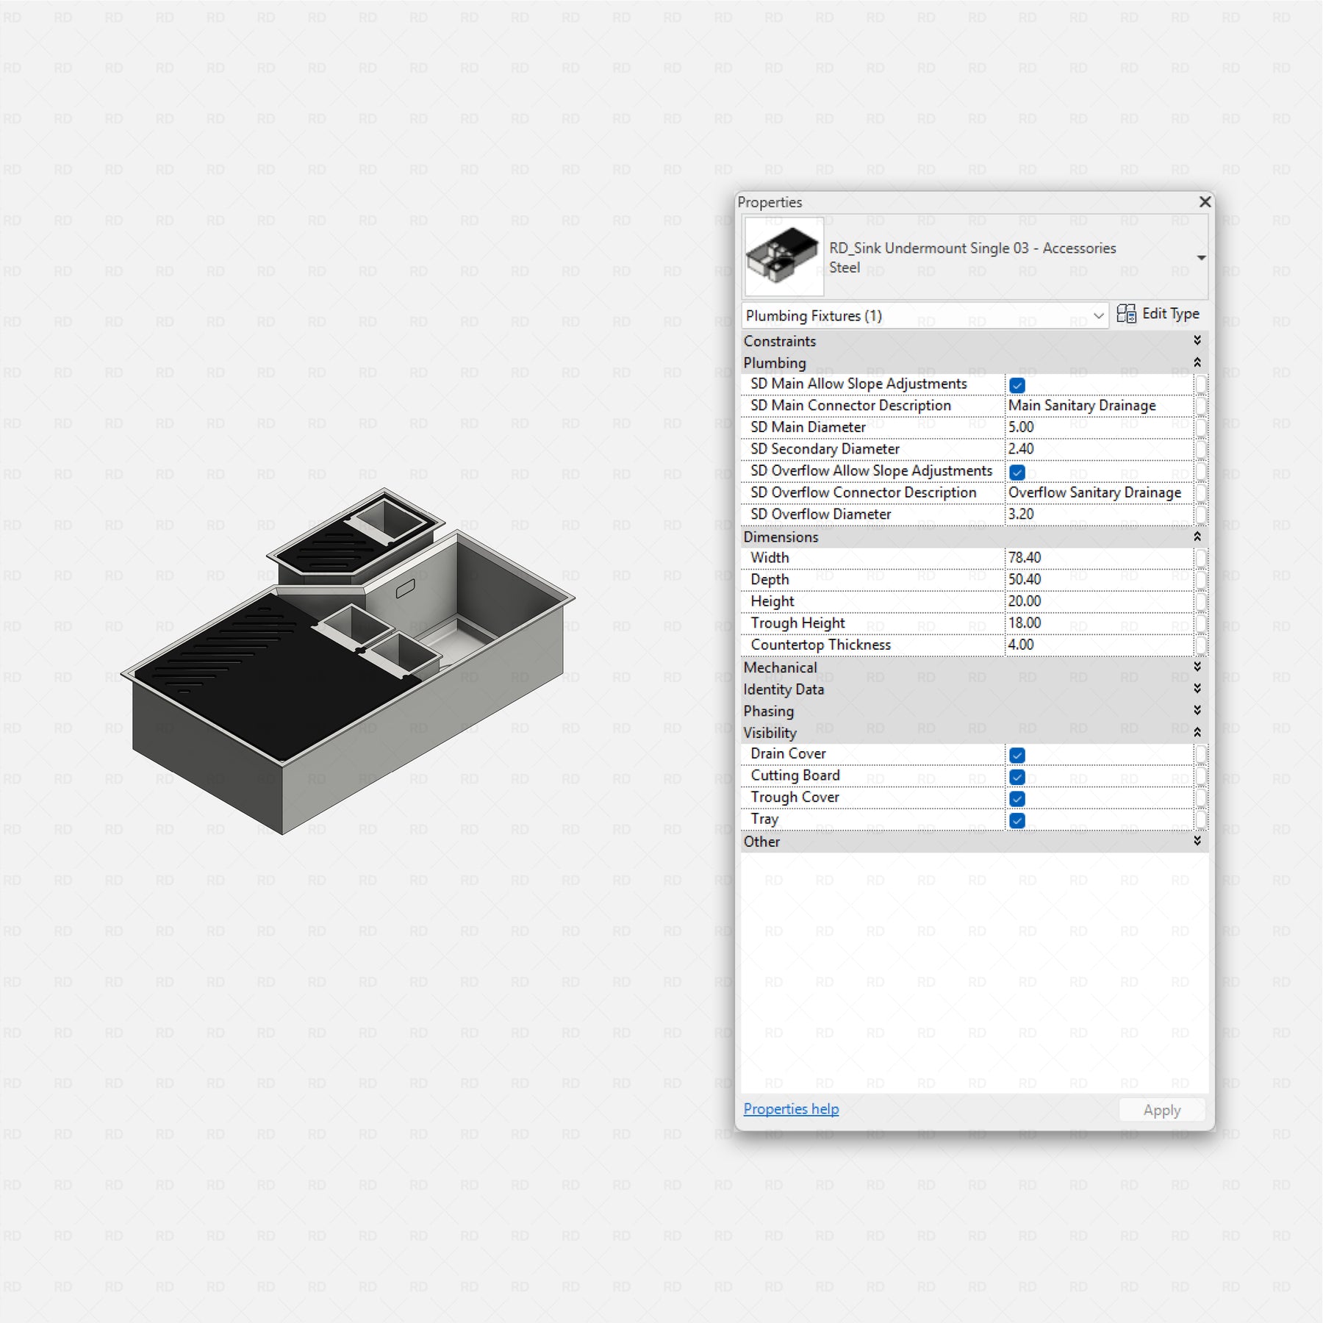The image size is (1323, 1323).
Task: Click the Properties help link
Action: [791, 1108]
